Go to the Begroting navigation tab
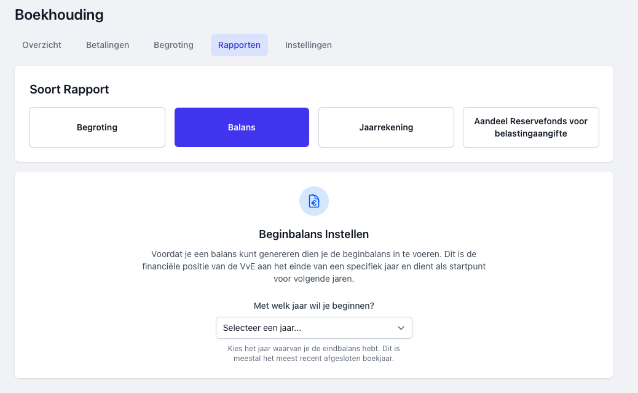 [173, 45]
